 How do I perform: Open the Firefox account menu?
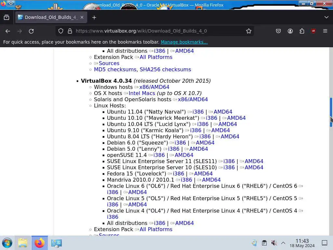(290, 31)
